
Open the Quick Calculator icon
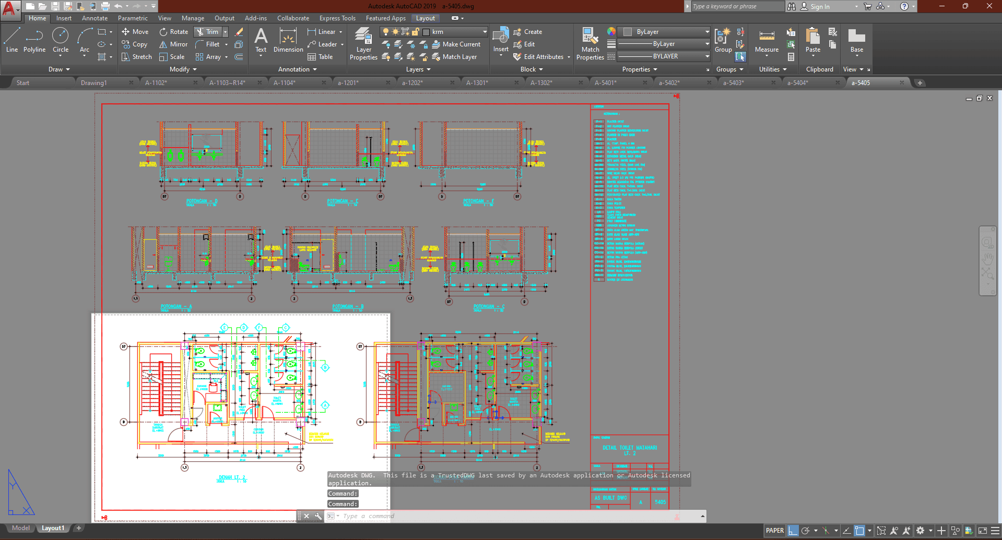tap(791, 57)
